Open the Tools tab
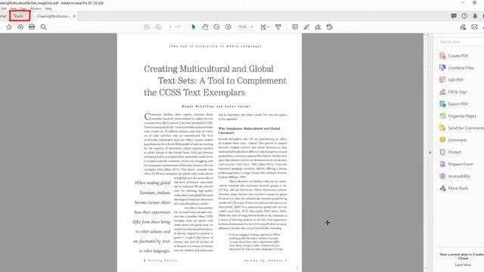This screenshot has width=484, height=272. [x=18, y=16]
